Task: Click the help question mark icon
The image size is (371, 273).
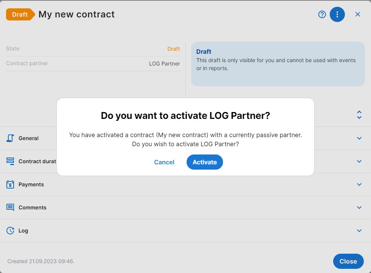Action: tap(322, 14)
